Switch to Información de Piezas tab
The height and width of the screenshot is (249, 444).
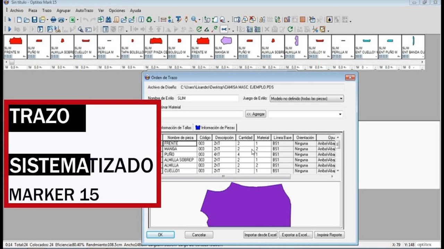[215, 127]
